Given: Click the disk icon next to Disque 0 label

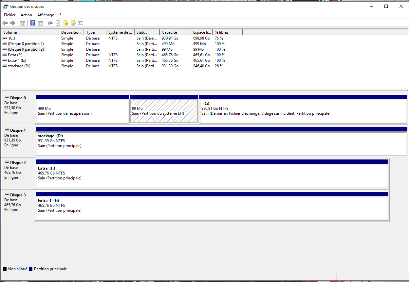Looking at the screenshot, I should [x=7, y=97].
